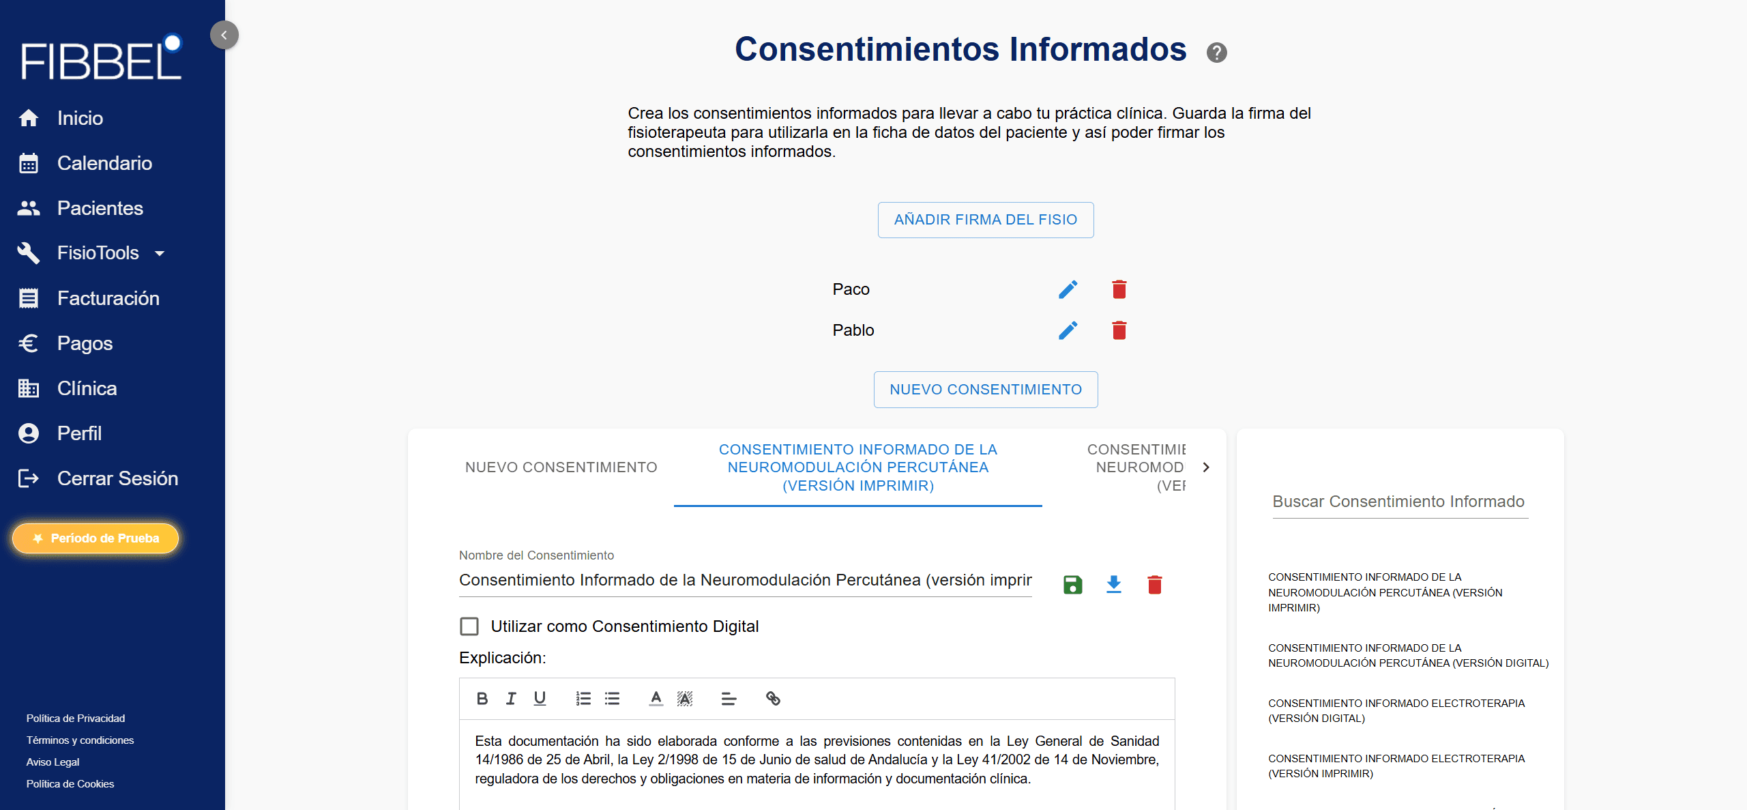Insert a link using the link icon

(772, 698)
